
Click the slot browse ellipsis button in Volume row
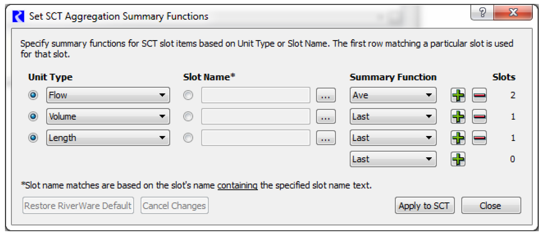pos(326,116)
